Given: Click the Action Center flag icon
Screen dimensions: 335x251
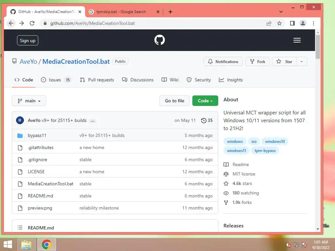Looking at the screenshot, I should point(304,245).
